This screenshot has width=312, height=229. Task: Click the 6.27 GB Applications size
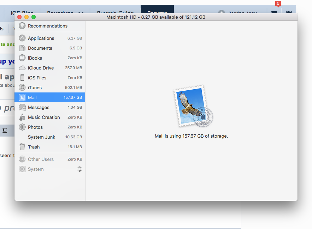75,38
